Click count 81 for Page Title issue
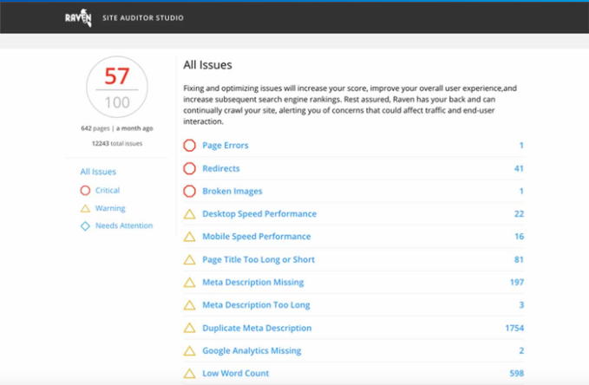 click(519, 259)
